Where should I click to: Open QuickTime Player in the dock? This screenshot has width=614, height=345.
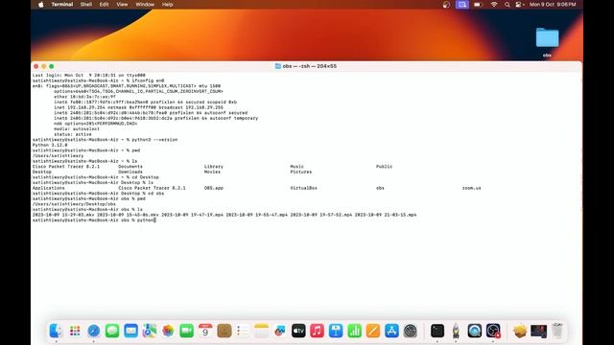(474, 331)
